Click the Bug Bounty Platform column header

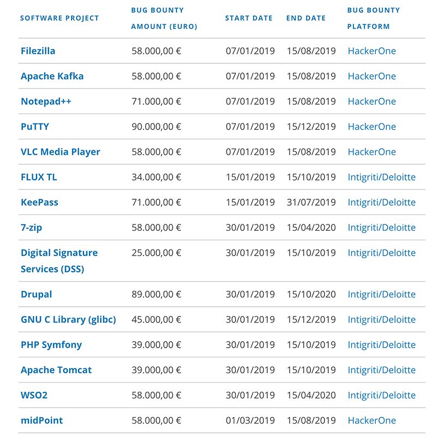374,18
